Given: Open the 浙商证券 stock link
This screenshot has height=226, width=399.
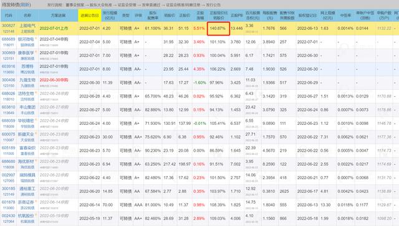Looking at the screenshot, I should pyautogui.click(x=26, y=202).
